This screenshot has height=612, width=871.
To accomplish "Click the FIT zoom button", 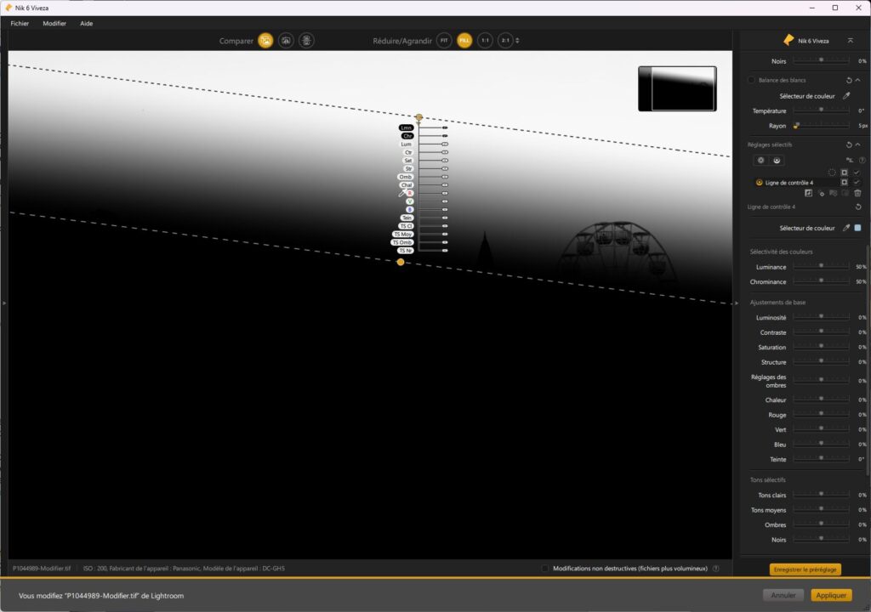I will pyautogui.click(x=444, y=41).
